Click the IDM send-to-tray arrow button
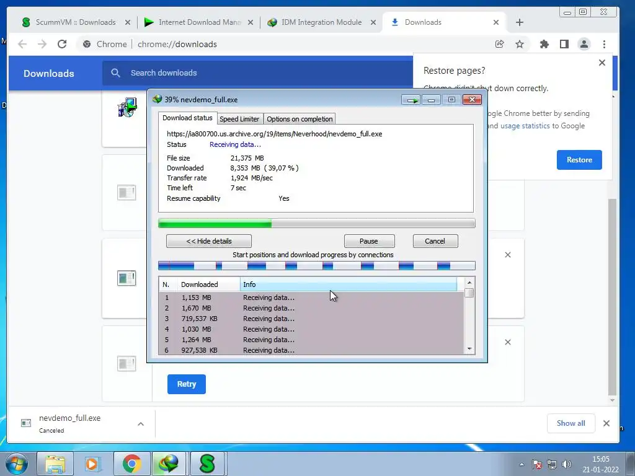 click(x=411, y=100)
